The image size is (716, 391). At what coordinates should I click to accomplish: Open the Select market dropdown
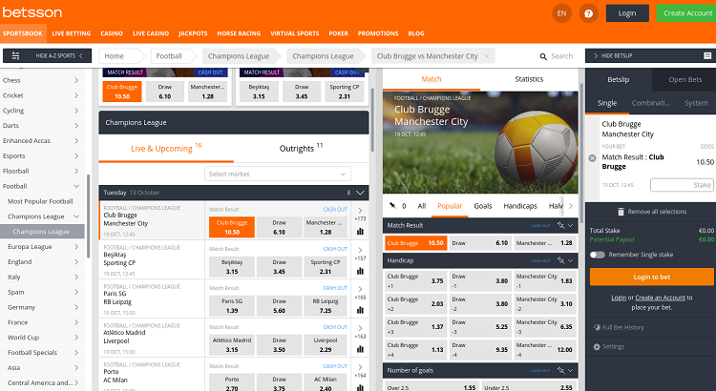[278, 174]
